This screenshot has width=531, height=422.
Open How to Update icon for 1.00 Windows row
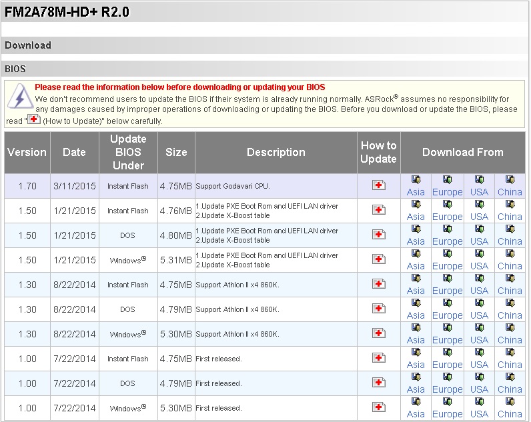(379, 407)
